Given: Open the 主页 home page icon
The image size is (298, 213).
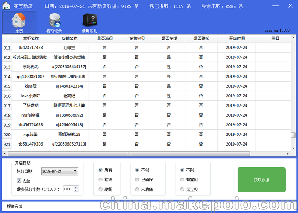Looking at the screenshot, I should pyautogui.click(x=19, y=22).
